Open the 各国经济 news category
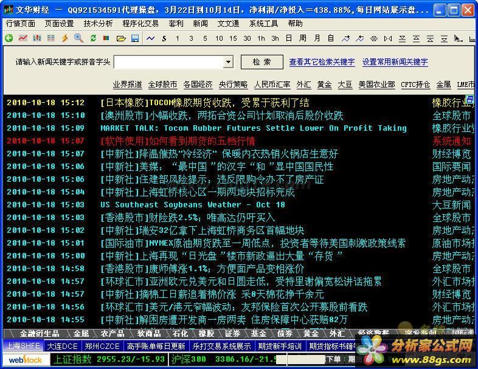 click(x=198, y=84)
